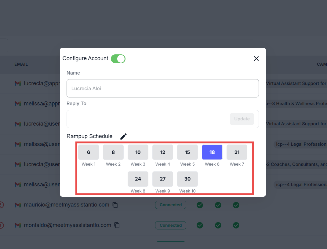
Task: Close the Configure Account dialog
Action: (x=256, y=58)
